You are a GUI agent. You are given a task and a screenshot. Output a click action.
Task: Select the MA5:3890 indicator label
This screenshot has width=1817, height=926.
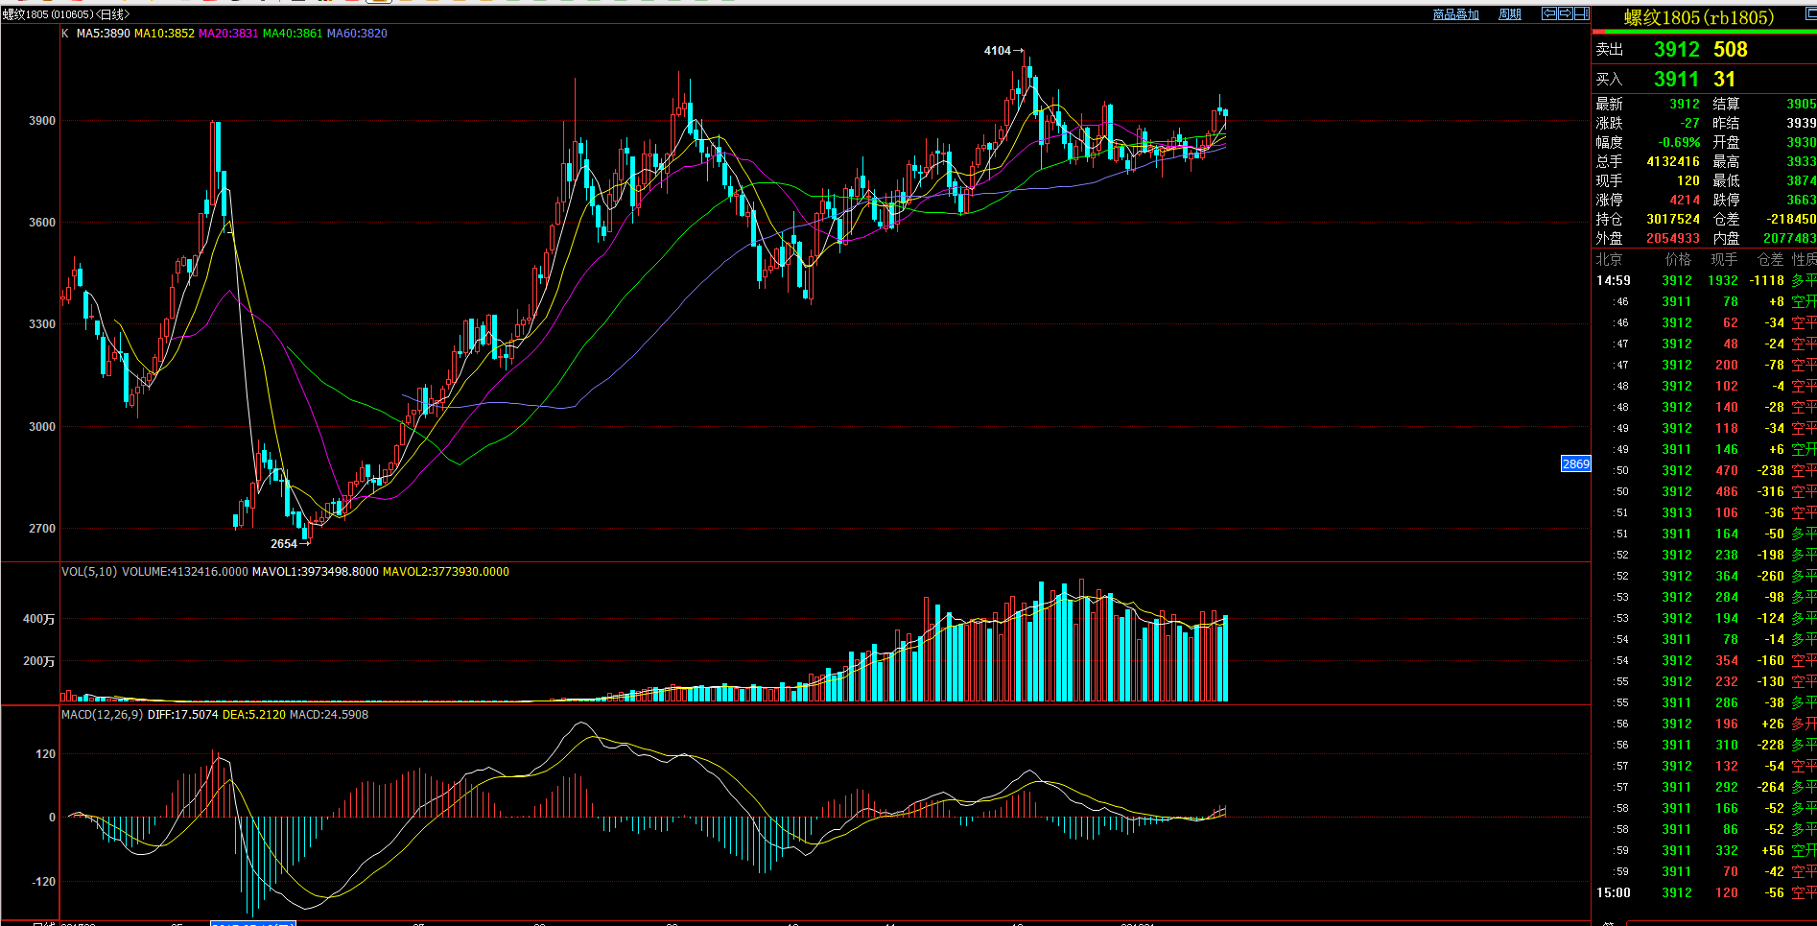tap(103, 34)
